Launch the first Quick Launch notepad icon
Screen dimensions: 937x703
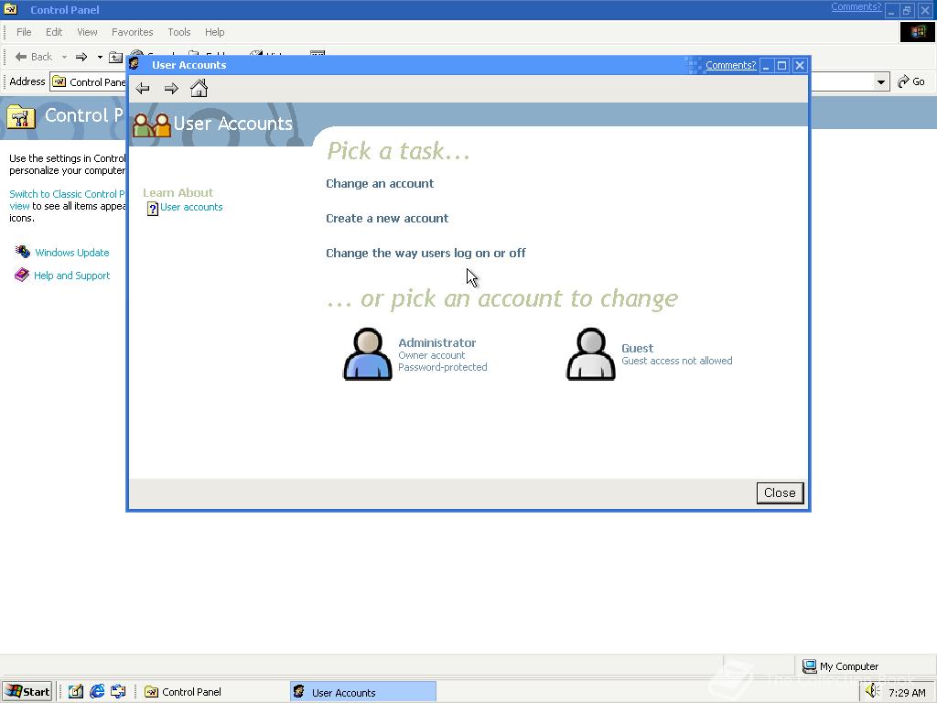[75, 692]
